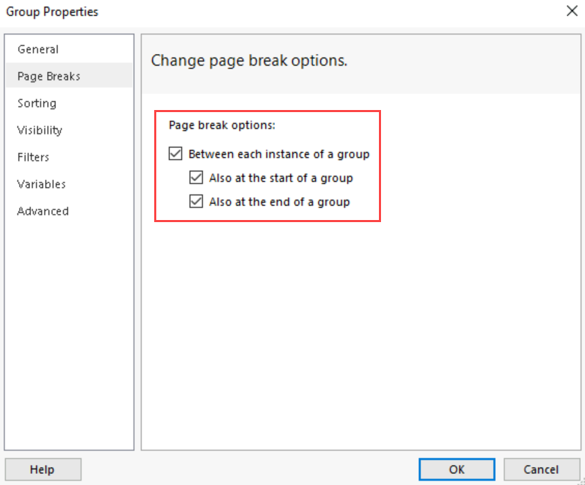This screenshot has width=585, height=485.
Task: Show the Advanced page
Action: 69,211
